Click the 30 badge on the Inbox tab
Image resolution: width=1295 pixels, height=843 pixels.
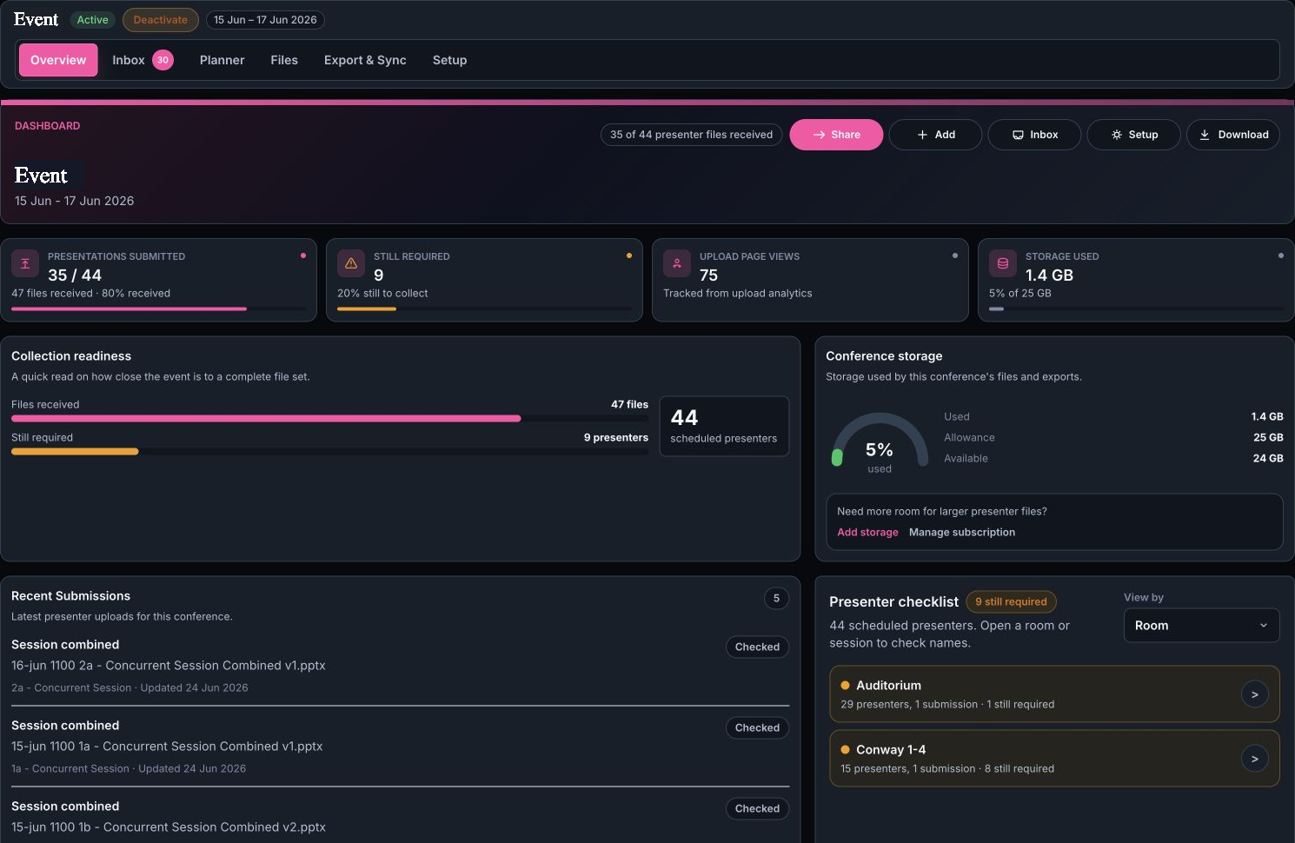point(163,60)
